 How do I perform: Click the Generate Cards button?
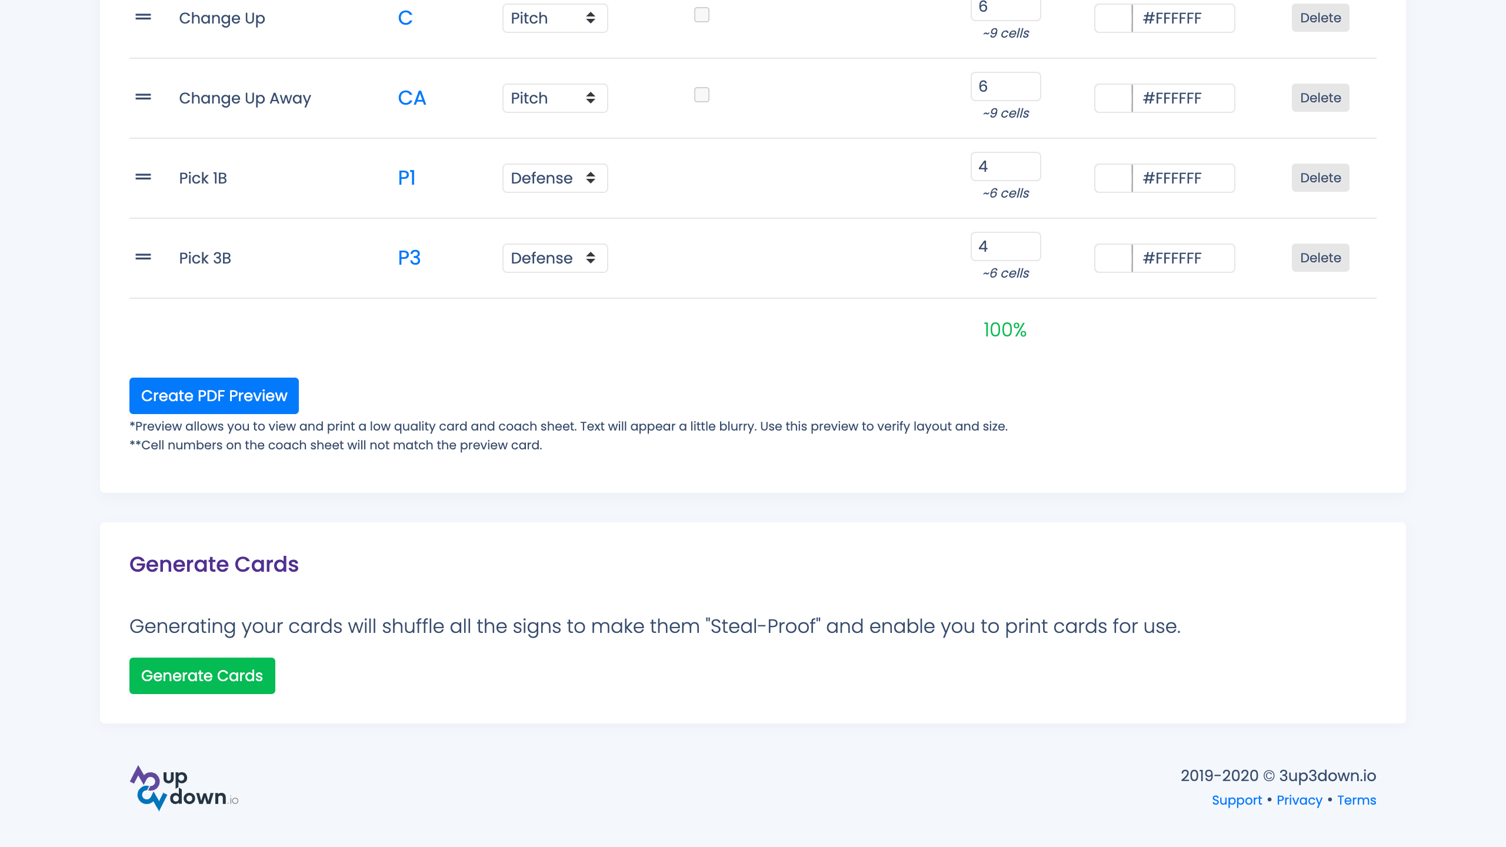pos(202,675)
